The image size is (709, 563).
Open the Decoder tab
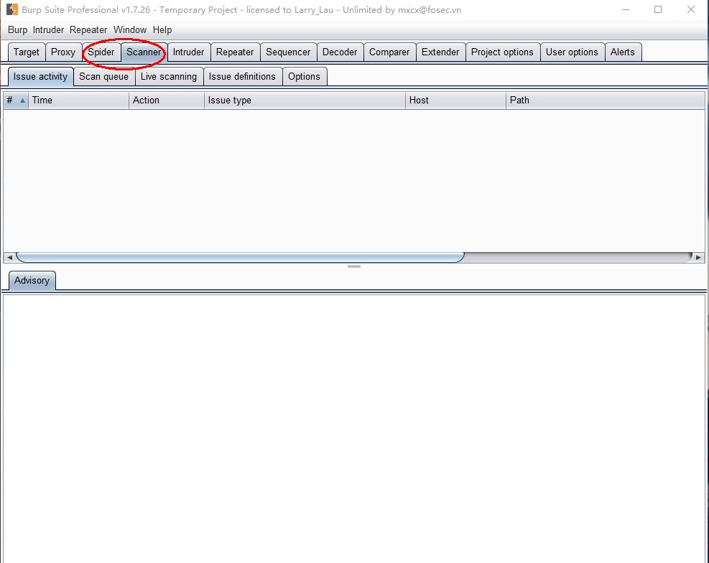(x=340, y=52)
